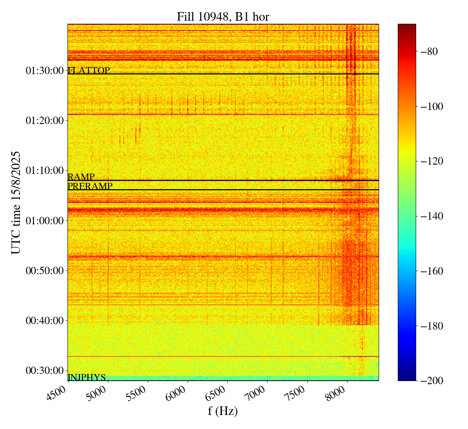Click the PRERAMP marker label

coord(90,186)
